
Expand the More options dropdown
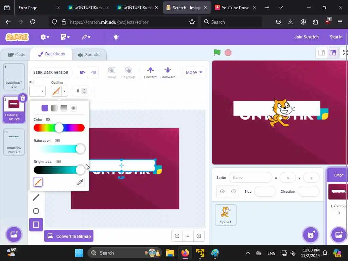(194, 72)
